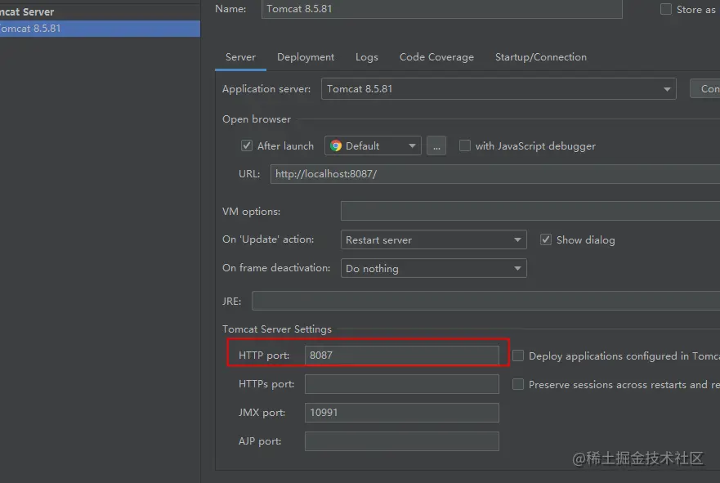Open the Startup/Connection tab
Image resolution: width=720 pixels, height=483 pixels.
(541, 57)
